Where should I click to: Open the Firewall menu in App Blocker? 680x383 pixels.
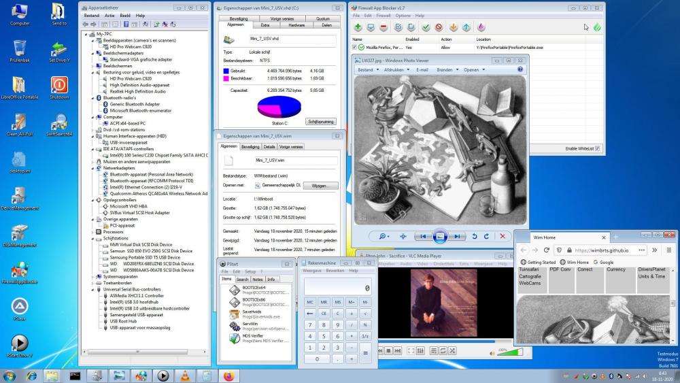coord(384,15)
